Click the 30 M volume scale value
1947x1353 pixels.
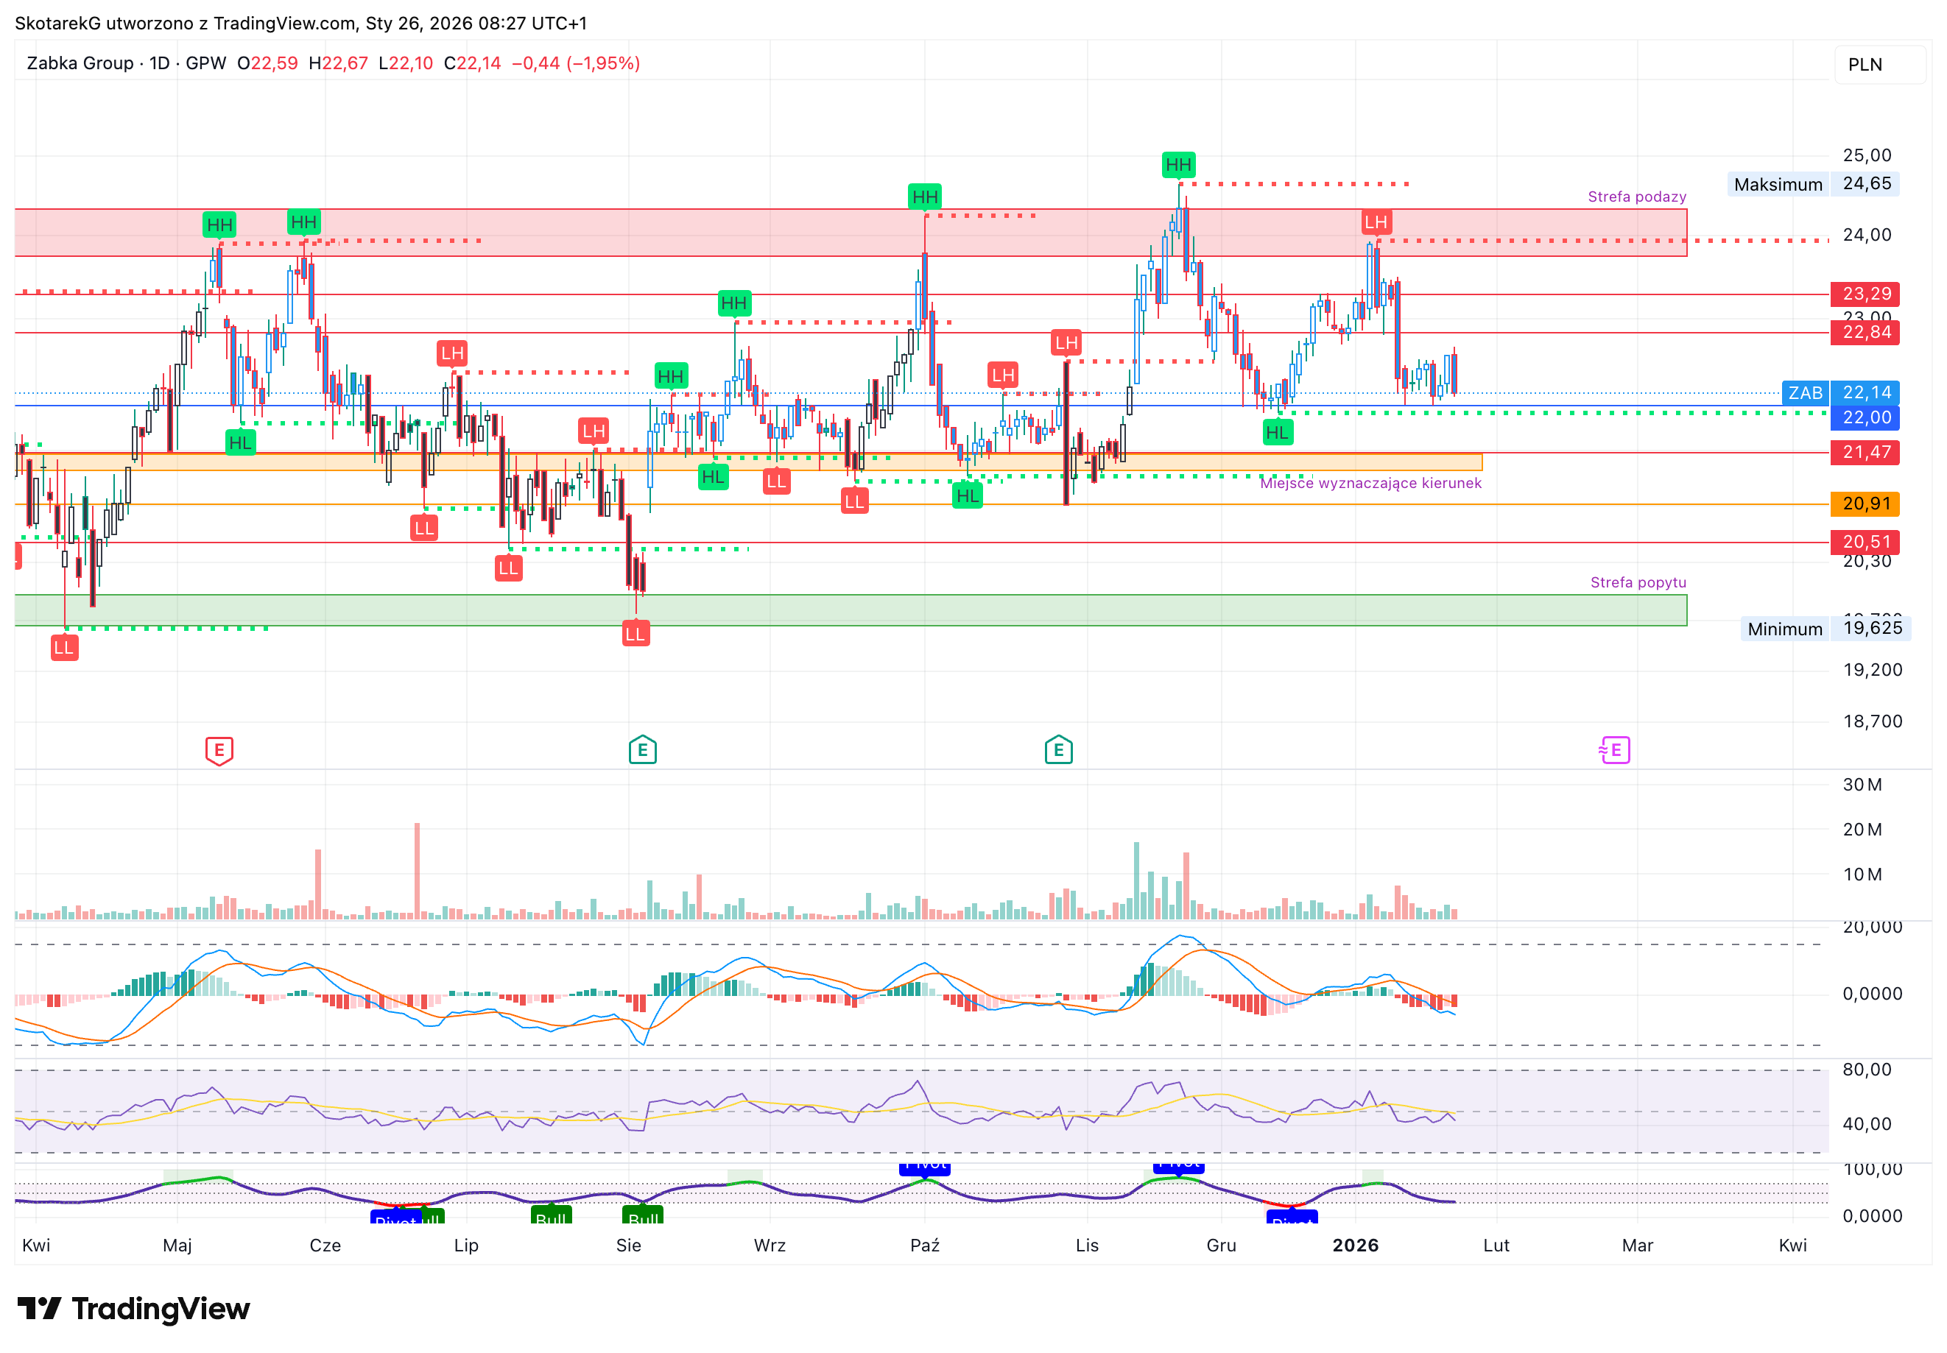click(1862, 785)
